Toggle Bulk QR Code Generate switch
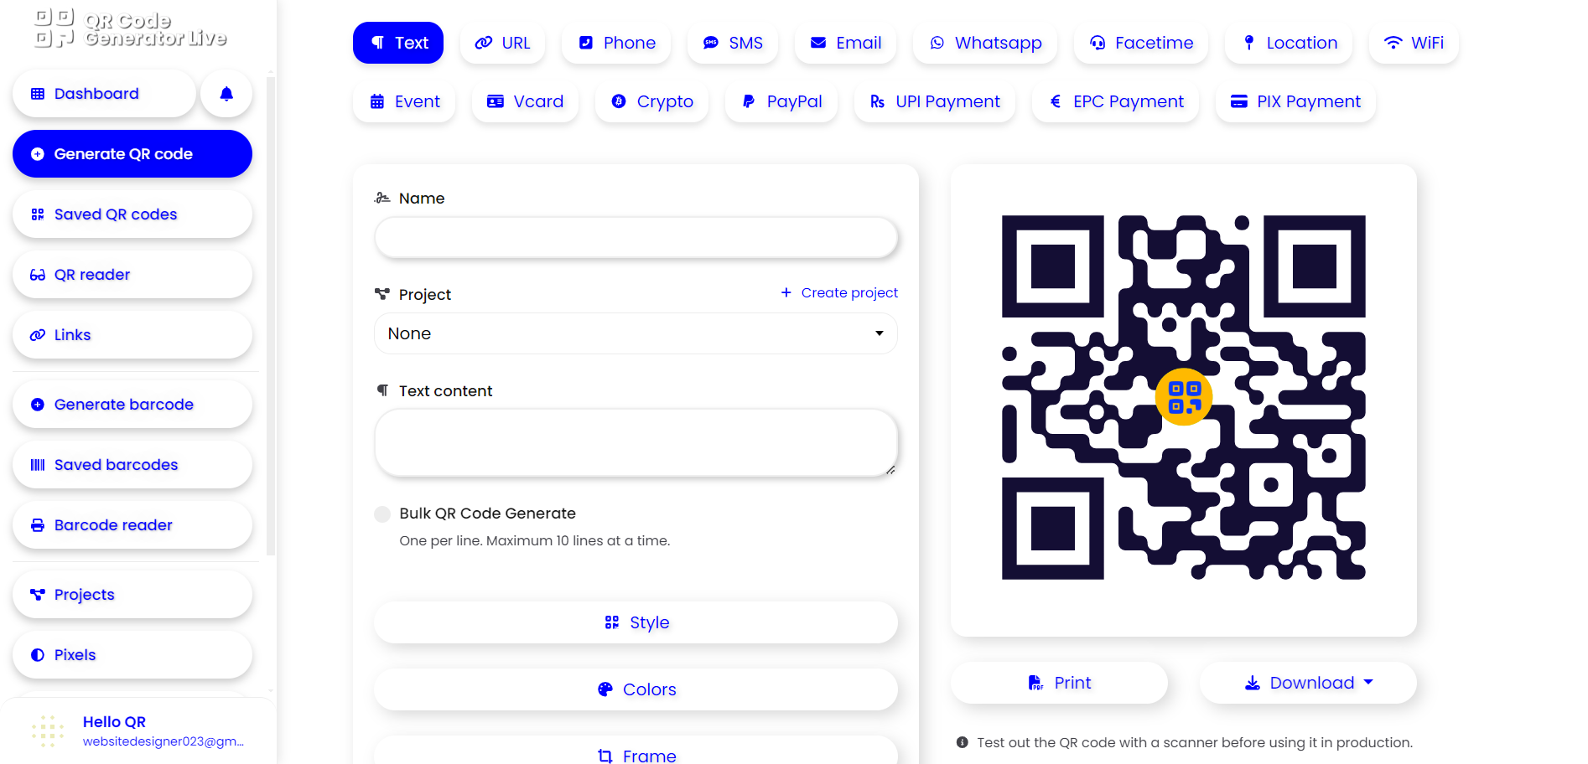Screen dimensions: 1588x764 tap(382, 514)
